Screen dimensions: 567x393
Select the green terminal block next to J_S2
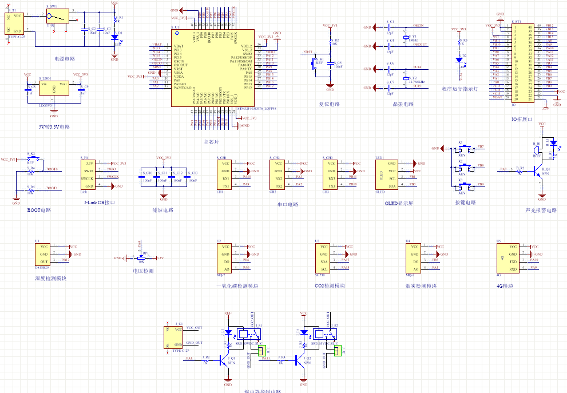click(338, 350)
